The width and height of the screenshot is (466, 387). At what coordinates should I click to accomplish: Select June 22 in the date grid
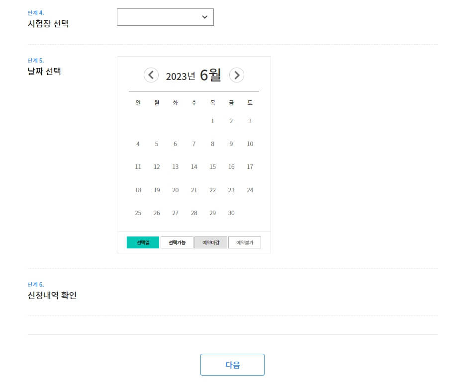coord(212,190)
